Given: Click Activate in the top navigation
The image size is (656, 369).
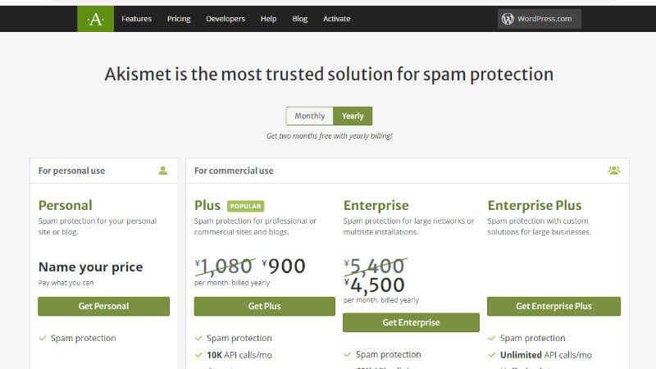Looking at the screenshot, I should (x=337, y=19).
